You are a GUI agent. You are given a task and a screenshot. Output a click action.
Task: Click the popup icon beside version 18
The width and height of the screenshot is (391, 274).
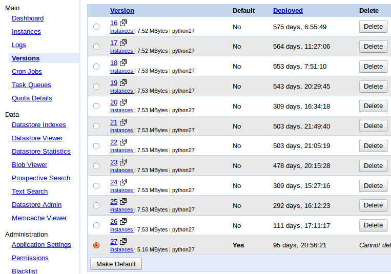tap(124, 63)
